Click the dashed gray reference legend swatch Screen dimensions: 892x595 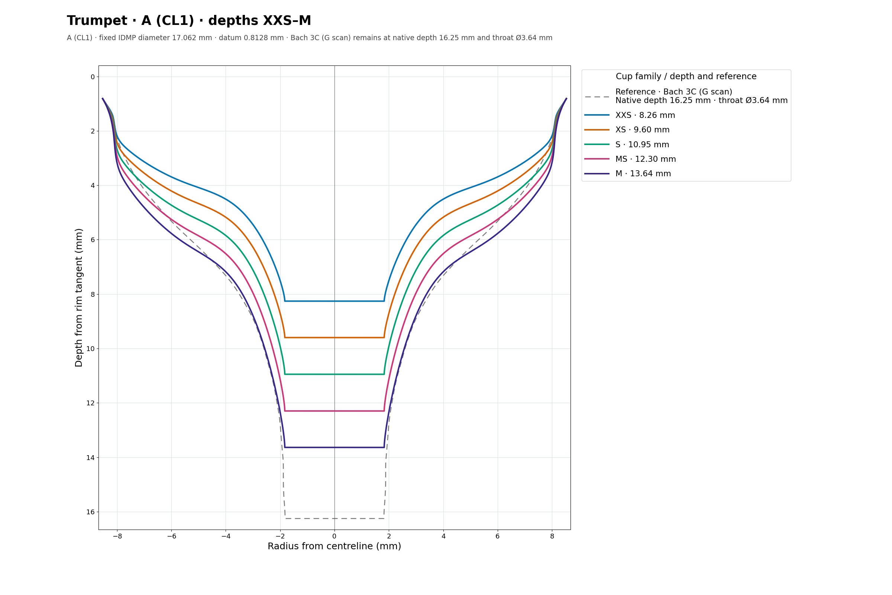597,97
